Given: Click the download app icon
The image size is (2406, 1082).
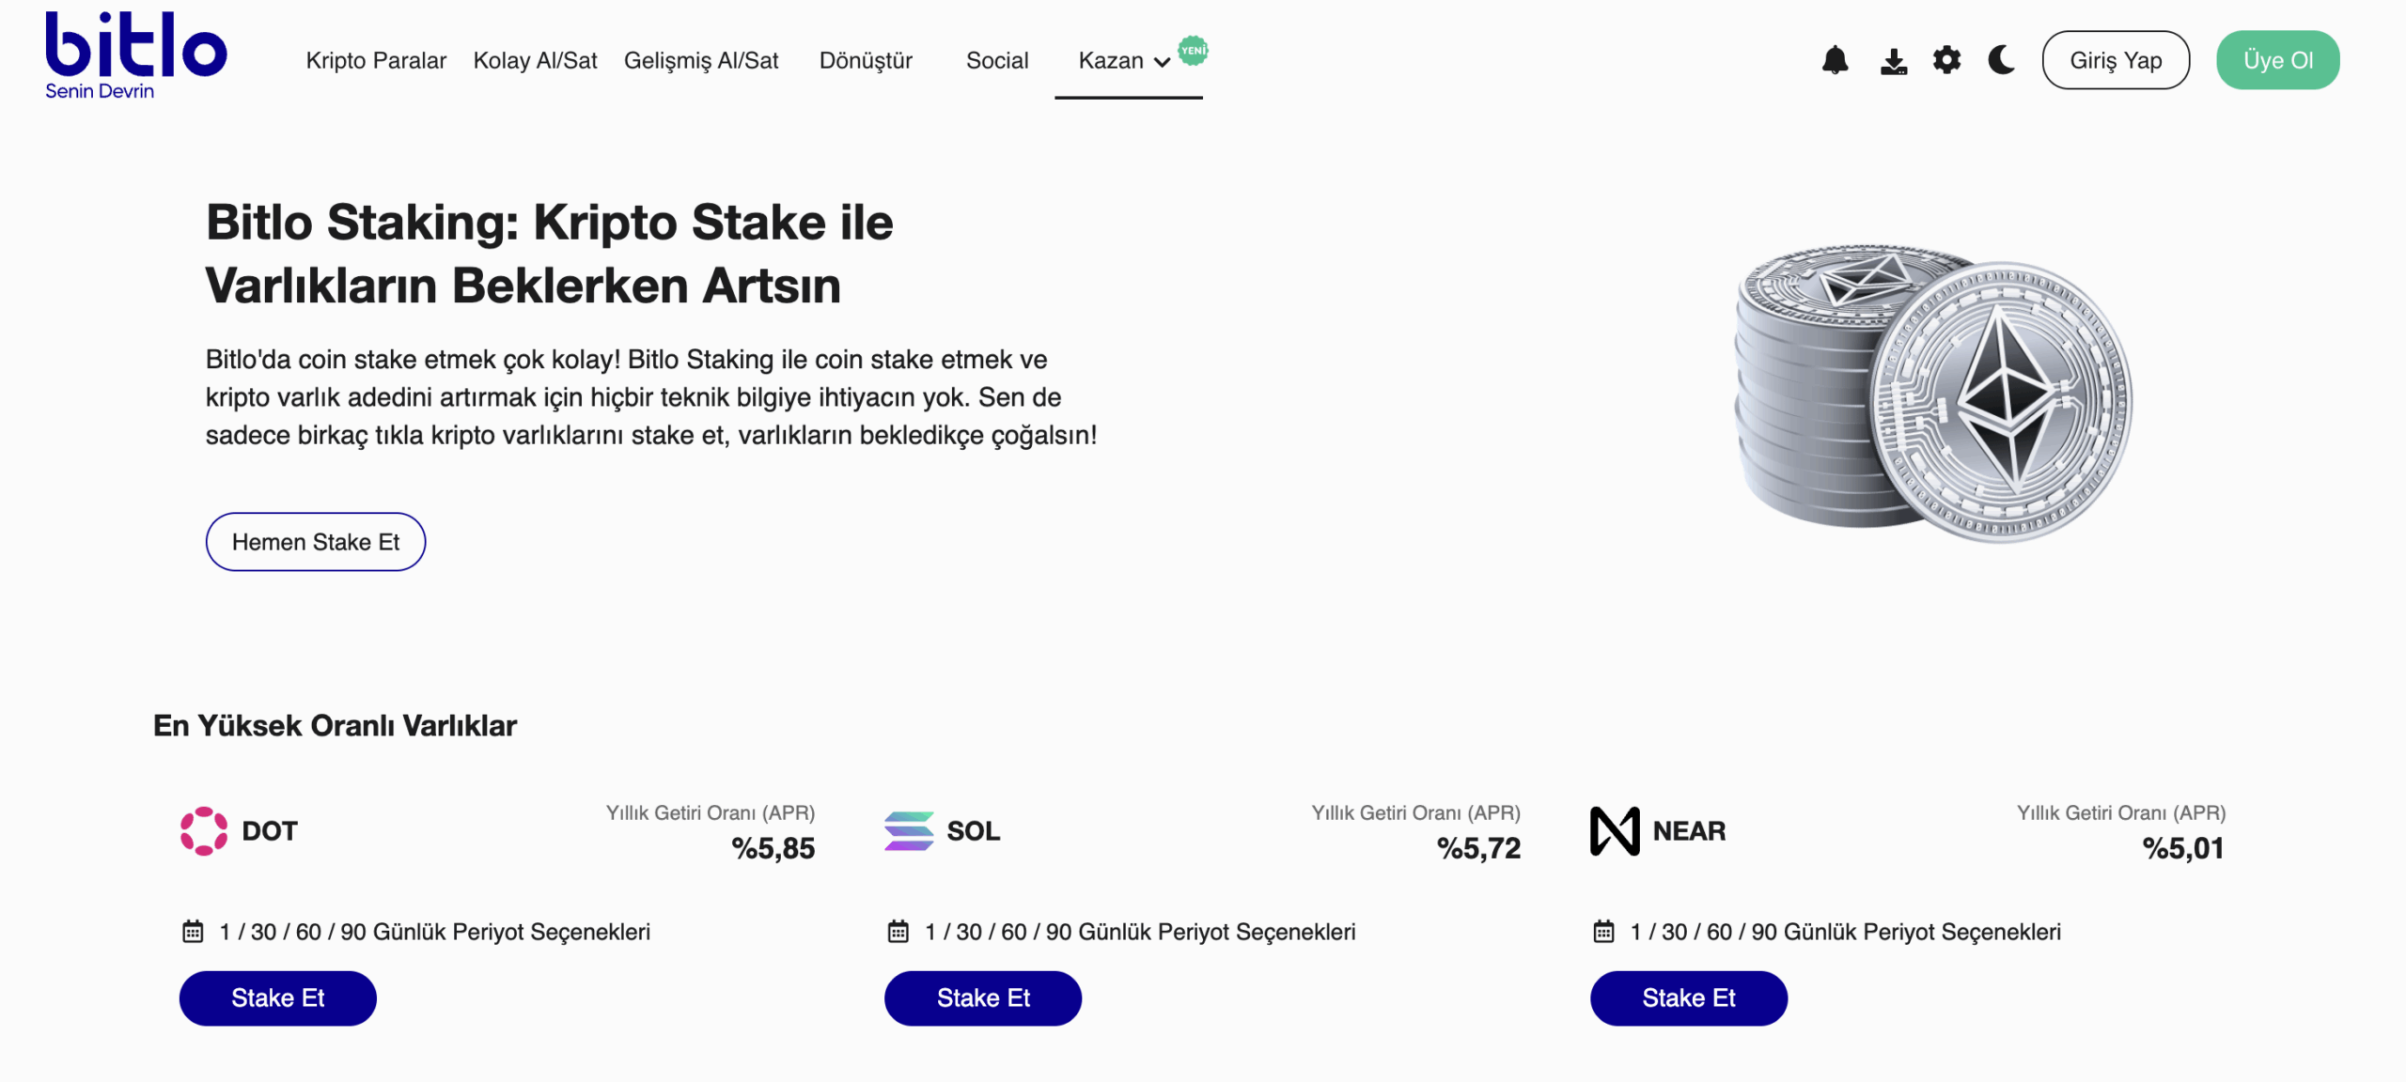Looking at the screenshot, I should (1893, 61).
